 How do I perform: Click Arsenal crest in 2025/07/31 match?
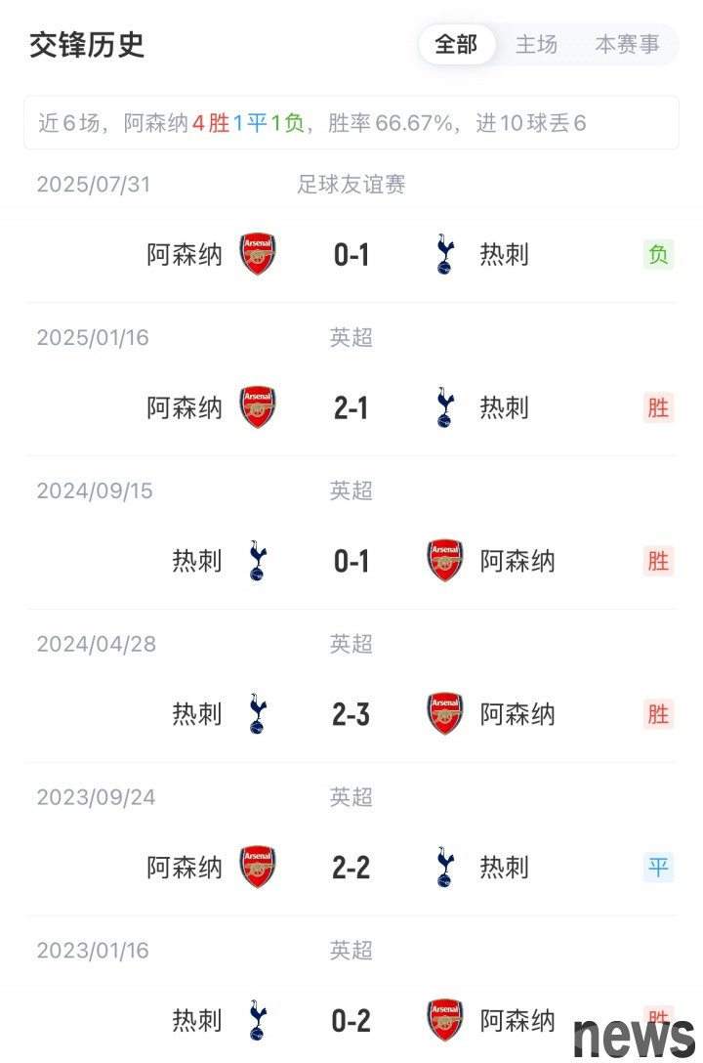(258, 255)
